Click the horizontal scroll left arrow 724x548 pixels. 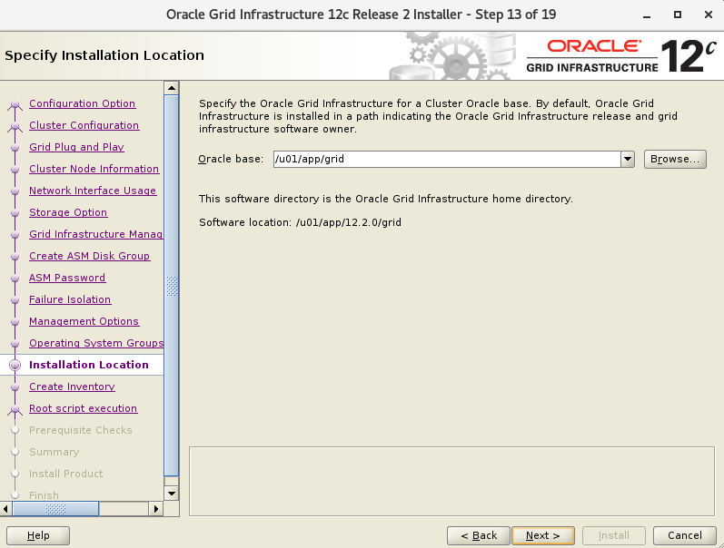(5, 509)
